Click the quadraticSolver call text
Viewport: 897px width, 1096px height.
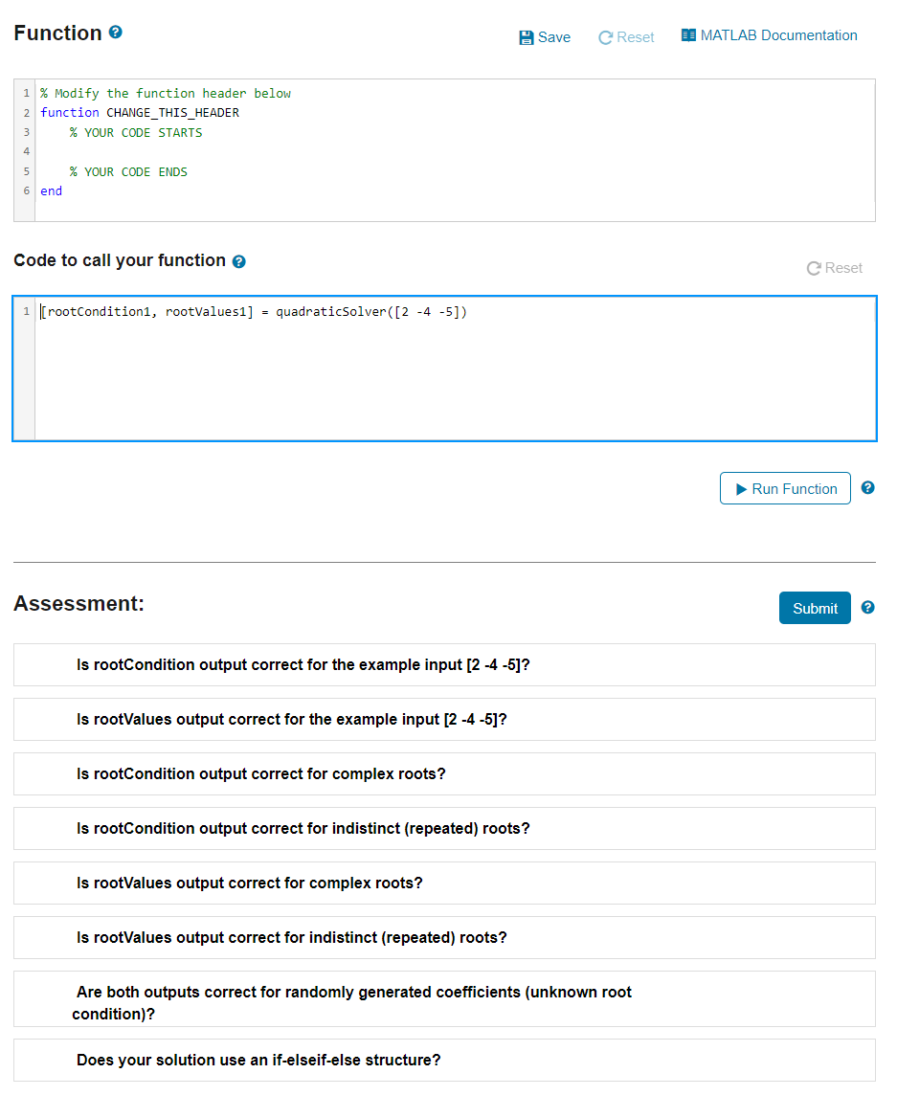pos(371,312)
